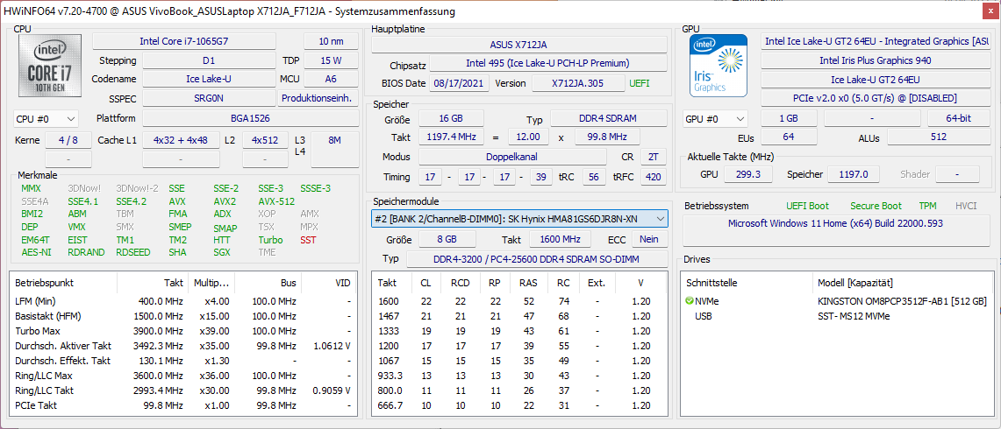Click the green NVMe drive status icon

pyautogui.click(x=690, y=301)
